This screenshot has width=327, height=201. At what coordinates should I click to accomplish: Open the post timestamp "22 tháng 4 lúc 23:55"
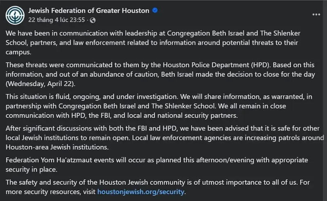57,20
